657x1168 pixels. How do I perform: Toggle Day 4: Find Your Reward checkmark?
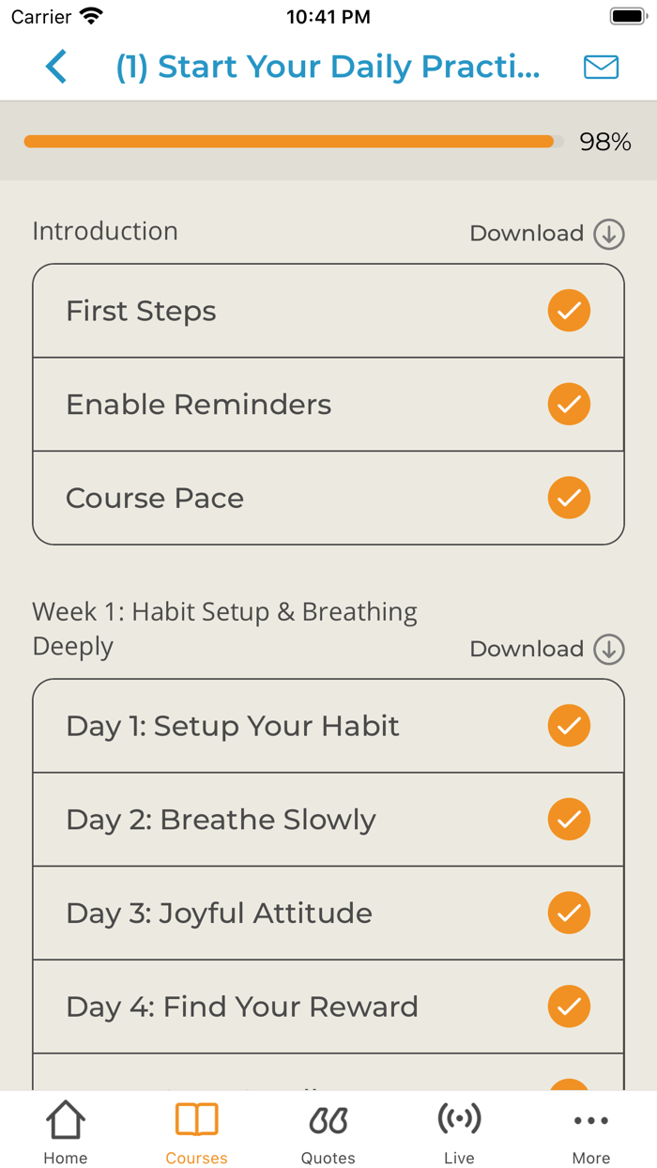tap(569, 1006)
